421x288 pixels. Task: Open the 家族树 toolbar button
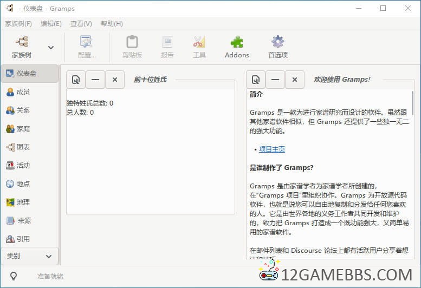22,47
